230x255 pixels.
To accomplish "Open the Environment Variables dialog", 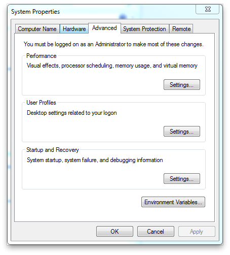I will [x=173, y=202].
